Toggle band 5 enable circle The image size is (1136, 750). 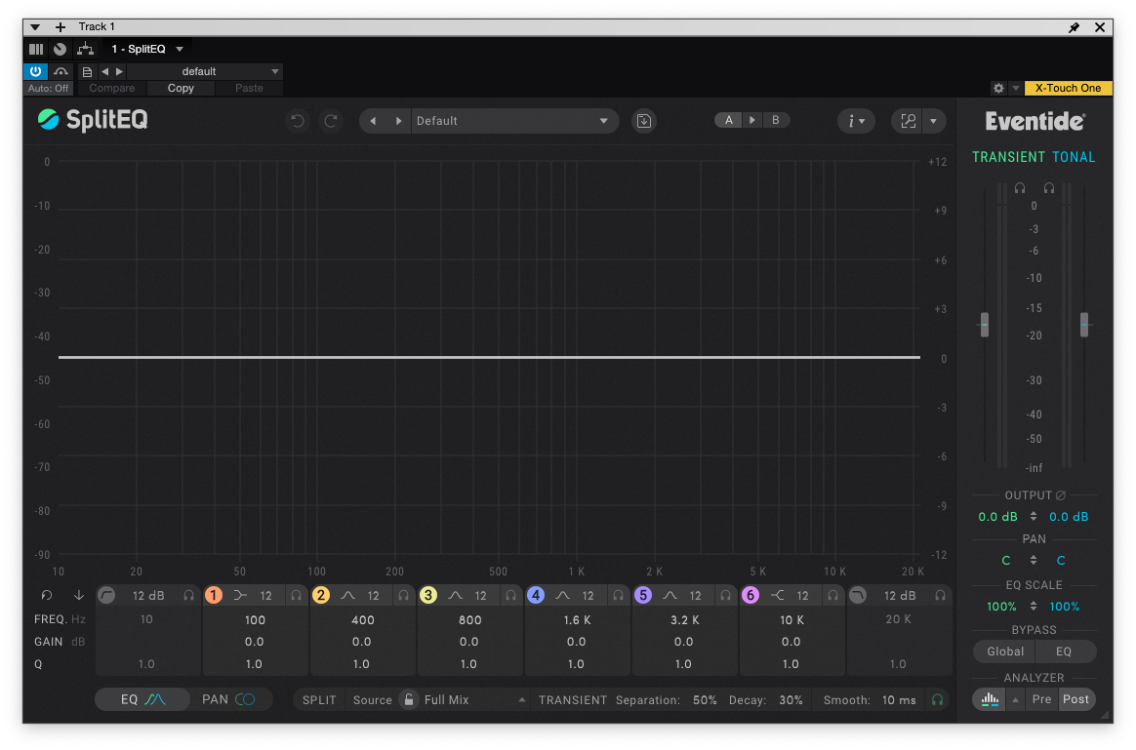pyautogui.click(x=642, y=595)
